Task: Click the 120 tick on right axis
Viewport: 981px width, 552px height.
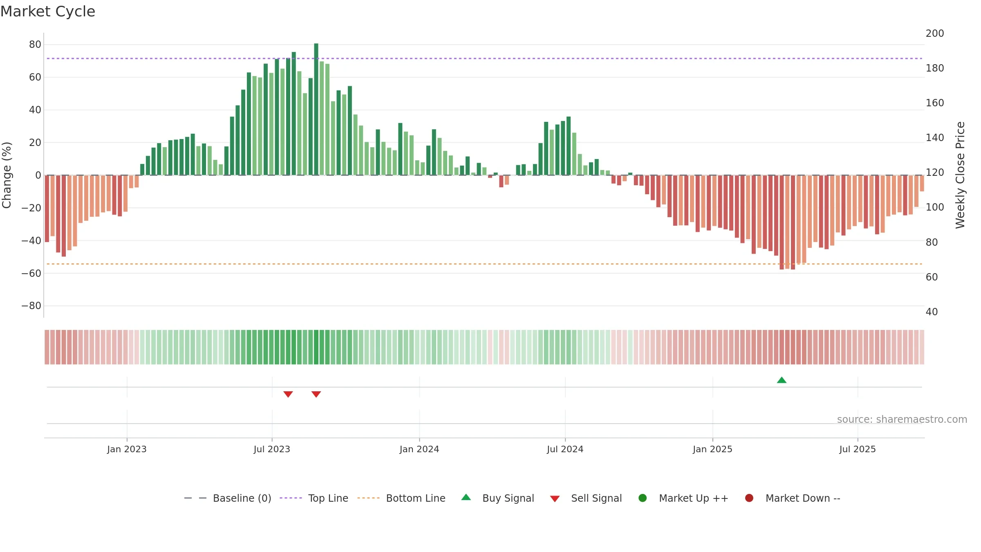Action: (x=935, y=173)
